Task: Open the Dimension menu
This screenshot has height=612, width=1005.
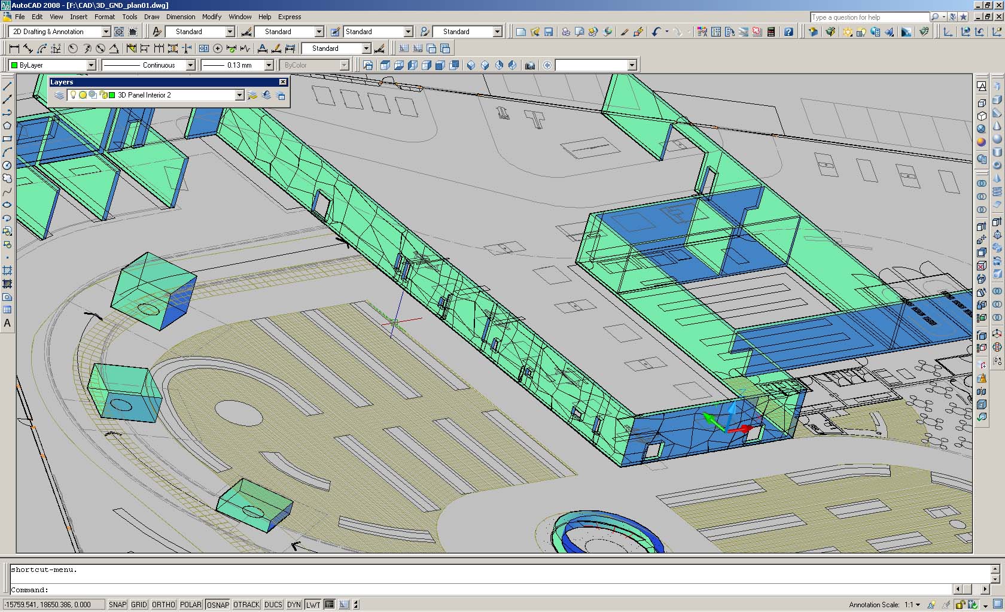Action: tap(180, 17)
